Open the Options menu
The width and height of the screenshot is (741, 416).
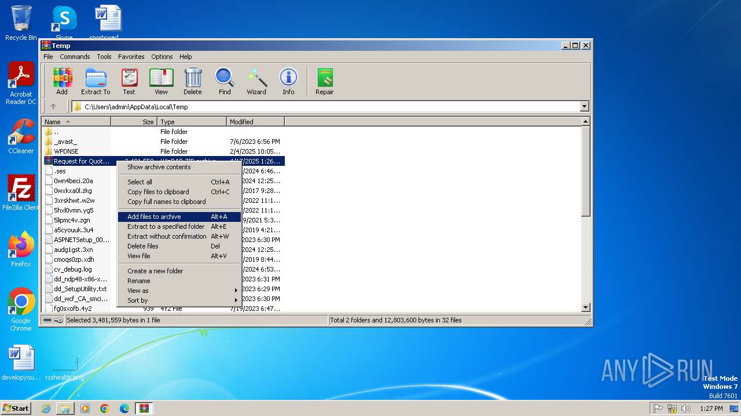coord(162,57)
